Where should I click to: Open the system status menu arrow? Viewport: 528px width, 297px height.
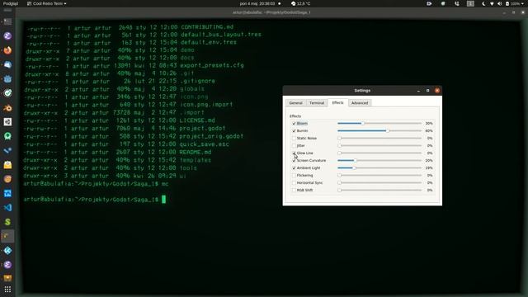point(522,3)
